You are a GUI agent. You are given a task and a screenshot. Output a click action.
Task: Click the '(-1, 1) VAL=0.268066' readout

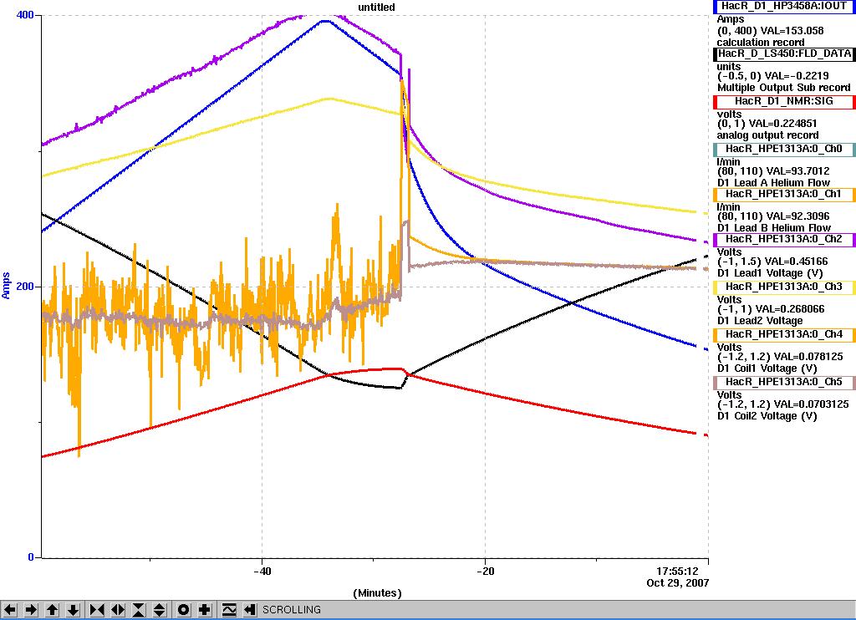(x=770, y=309)
